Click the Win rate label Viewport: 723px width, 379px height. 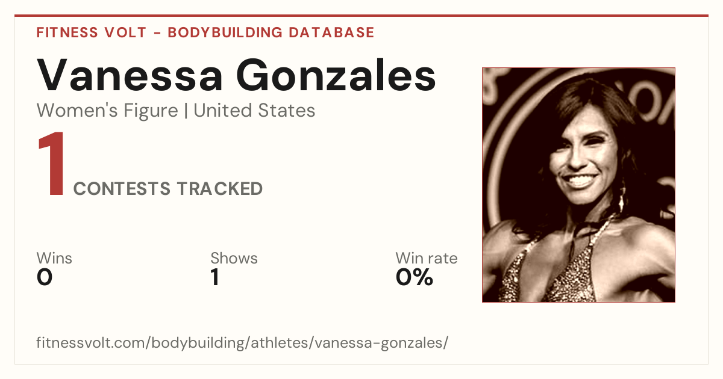coord(427,259)
